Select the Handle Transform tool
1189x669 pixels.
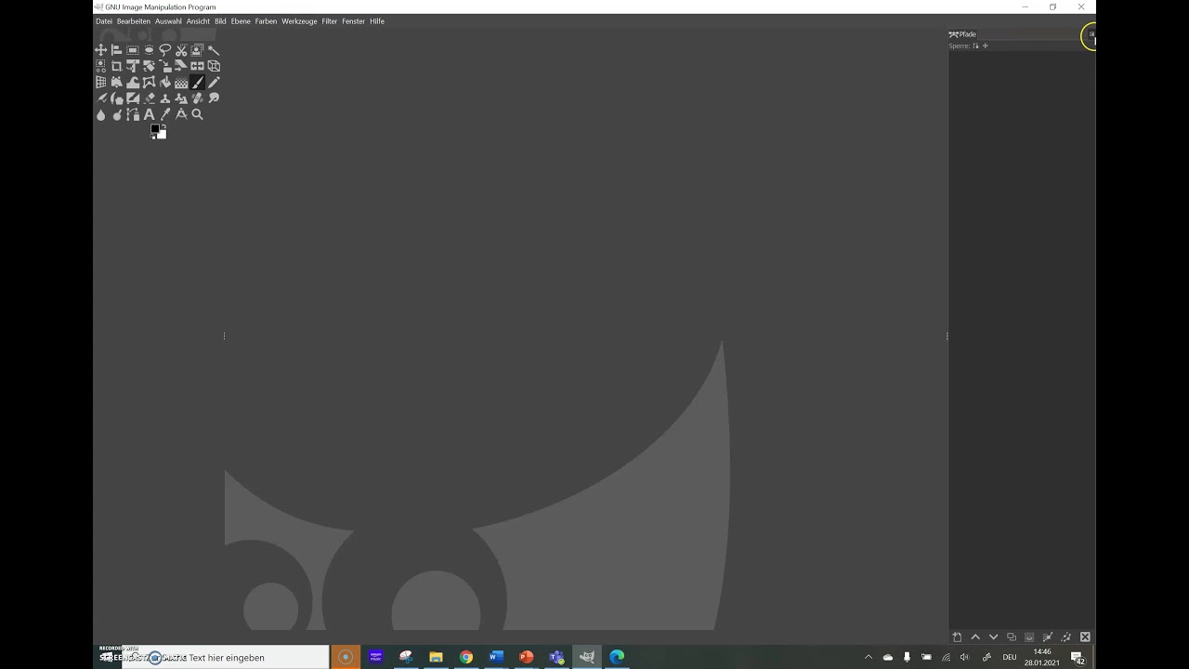116,82
